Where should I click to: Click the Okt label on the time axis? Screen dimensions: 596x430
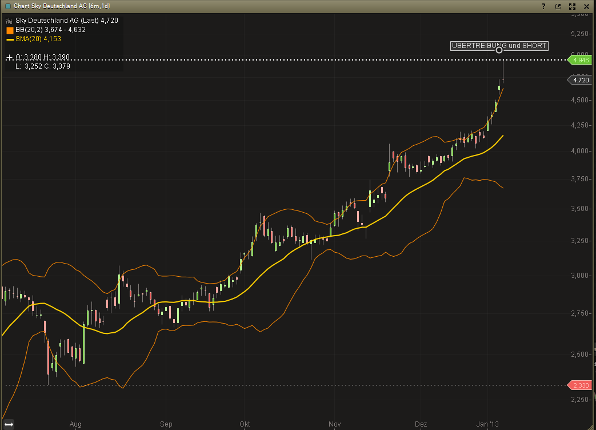tap(246, 424)
